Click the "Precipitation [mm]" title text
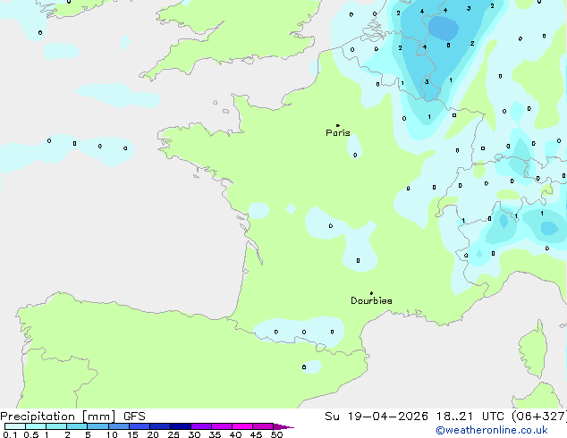The width and height of the screenshot is (567, 438). click(58, 417)
